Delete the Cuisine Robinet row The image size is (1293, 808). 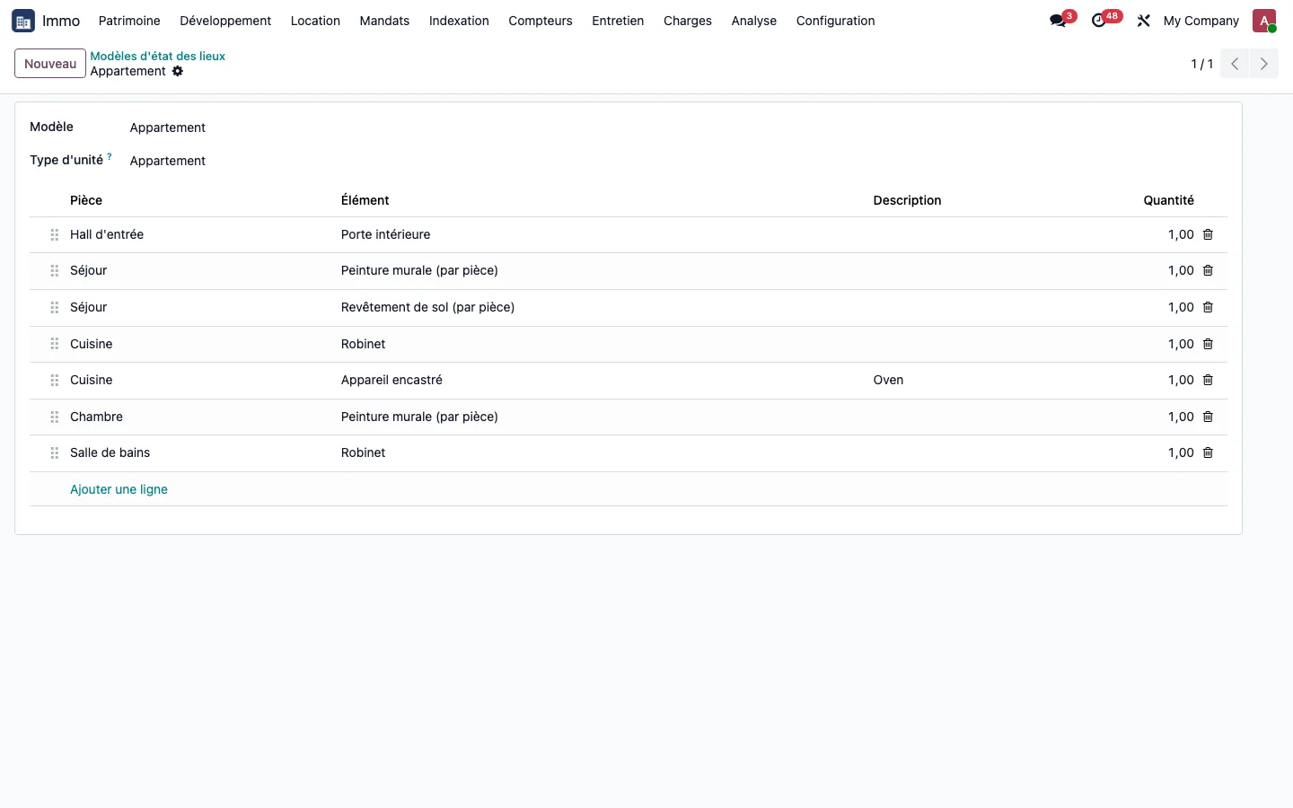1208,344
